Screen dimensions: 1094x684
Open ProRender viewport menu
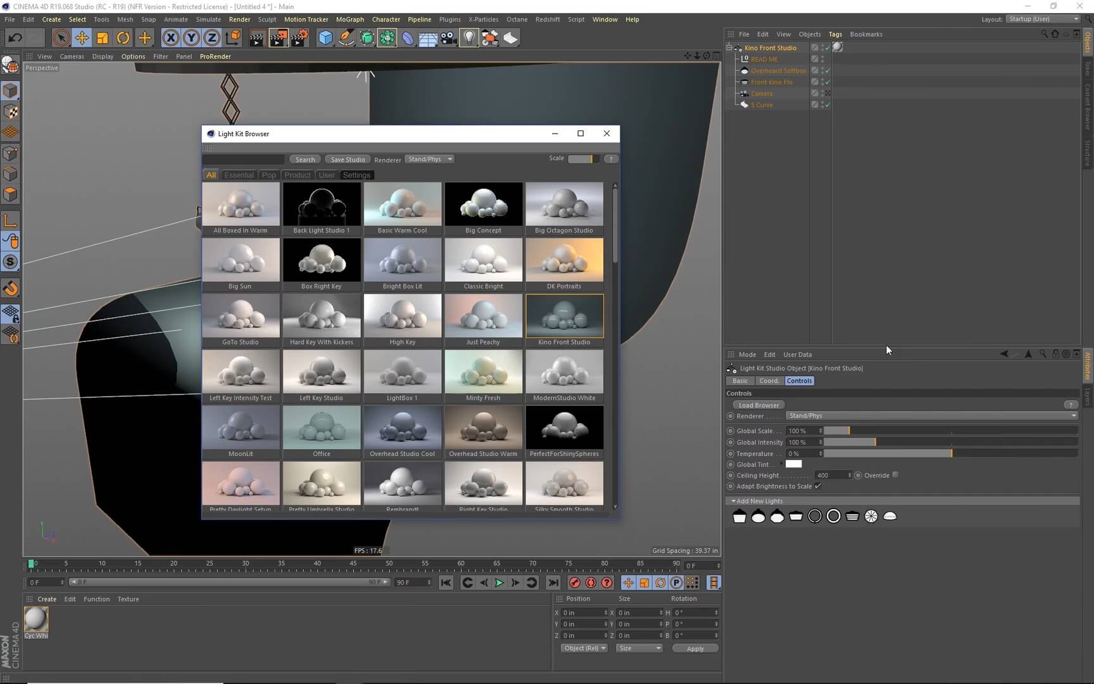pos(215,56)
